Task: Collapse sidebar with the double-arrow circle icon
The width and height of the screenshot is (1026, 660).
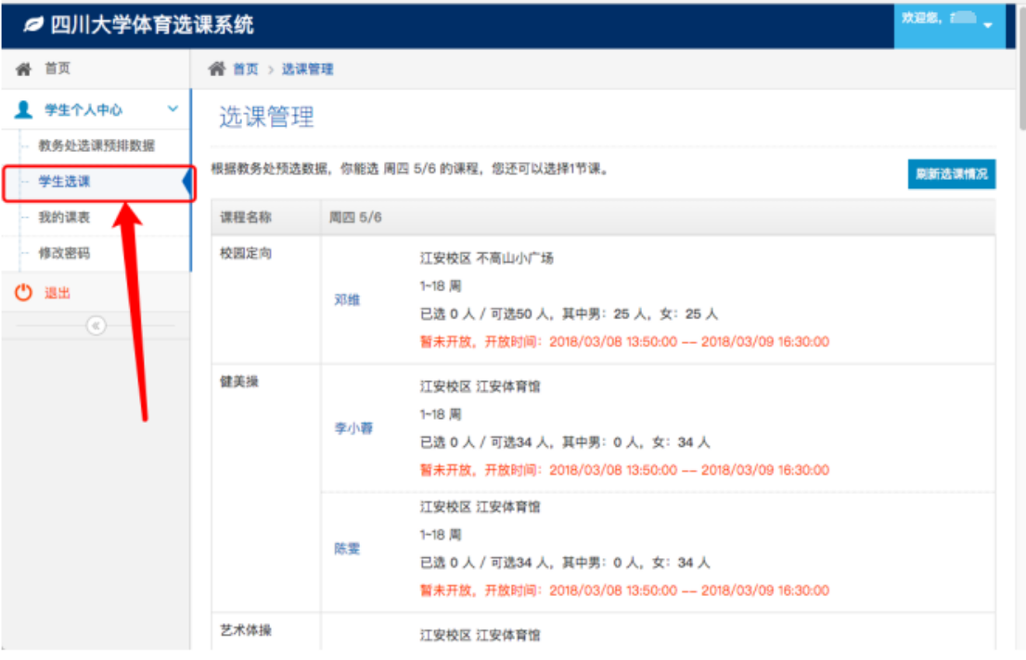Action: tap(96, 325)
